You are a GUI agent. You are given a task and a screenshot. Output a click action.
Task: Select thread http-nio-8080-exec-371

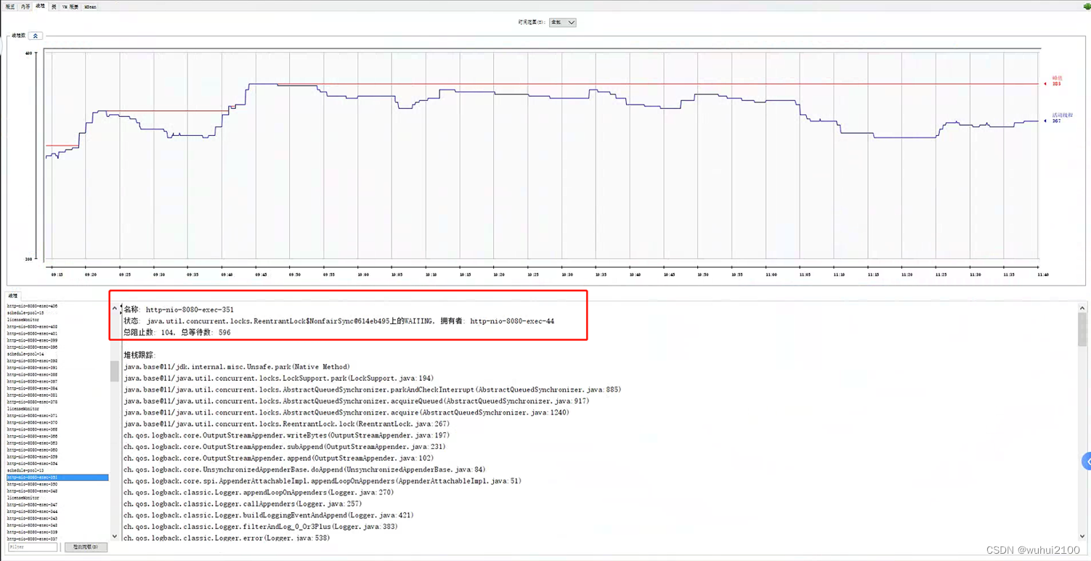tap(32, 416)
